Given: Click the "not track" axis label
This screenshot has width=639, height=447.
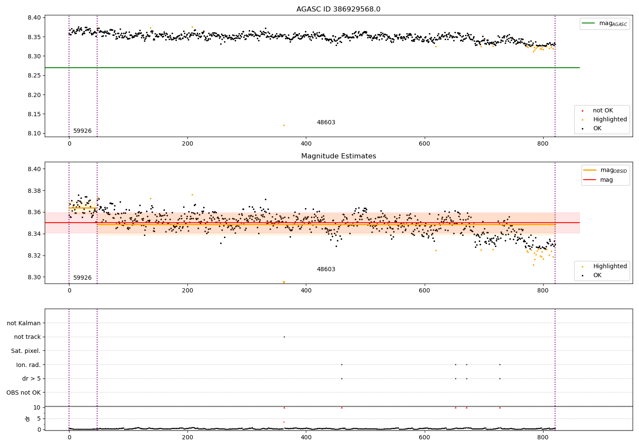Looking at the screenshot, I should 27,337.
